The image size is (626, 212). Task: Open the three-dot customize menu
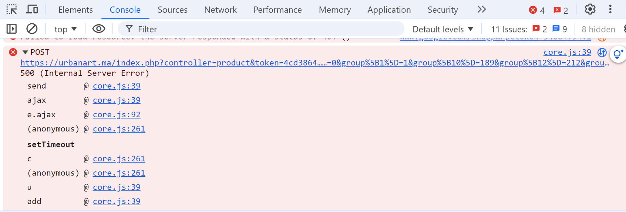(610, 9)
